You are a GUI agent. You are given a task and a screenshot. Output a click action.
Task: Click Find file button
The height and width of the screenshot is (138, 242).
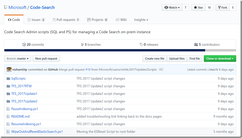coord(195,58)
